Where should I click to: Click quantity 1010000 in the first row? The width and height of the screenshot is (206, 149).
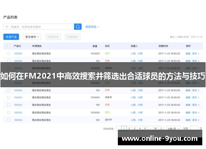click(95, 54)
